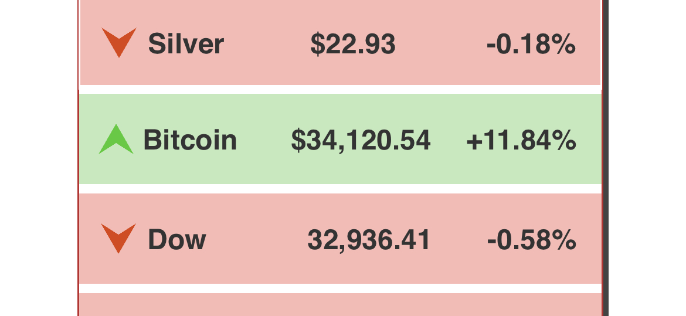
Task: Click the red down arrow beside Silver
Action: (x=119, y=42)
